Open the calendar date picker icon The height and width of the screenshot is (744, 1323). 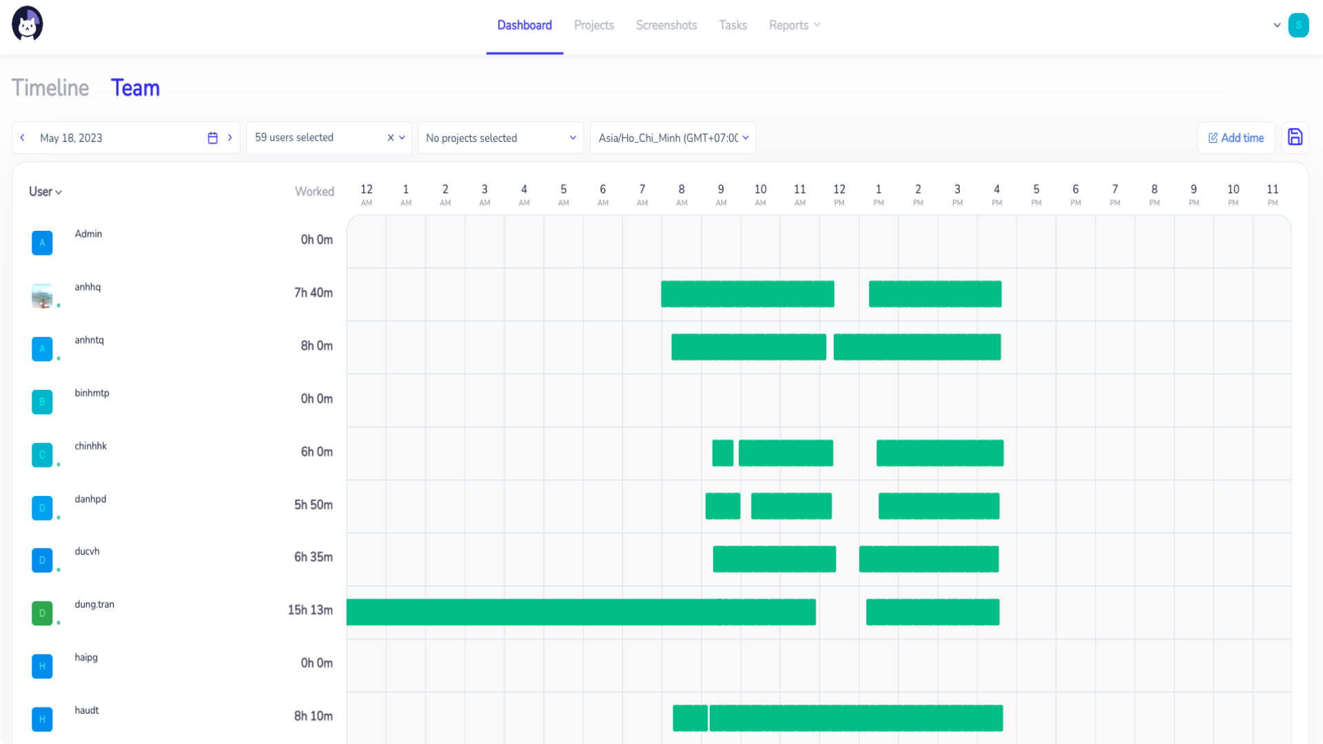[212, 138]
